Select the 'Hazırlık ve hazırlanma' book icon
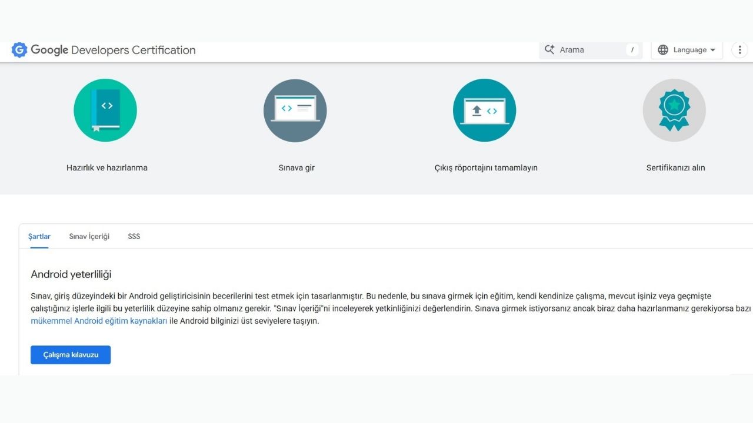Image resolution: width=753 pixels, height=423 pixels. (x=105, y=110)
